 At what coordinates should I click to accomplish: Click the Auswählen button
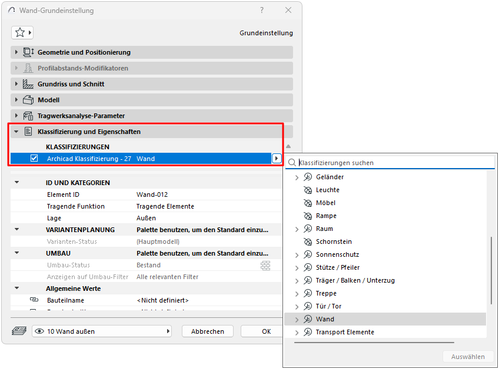[468, 357]
